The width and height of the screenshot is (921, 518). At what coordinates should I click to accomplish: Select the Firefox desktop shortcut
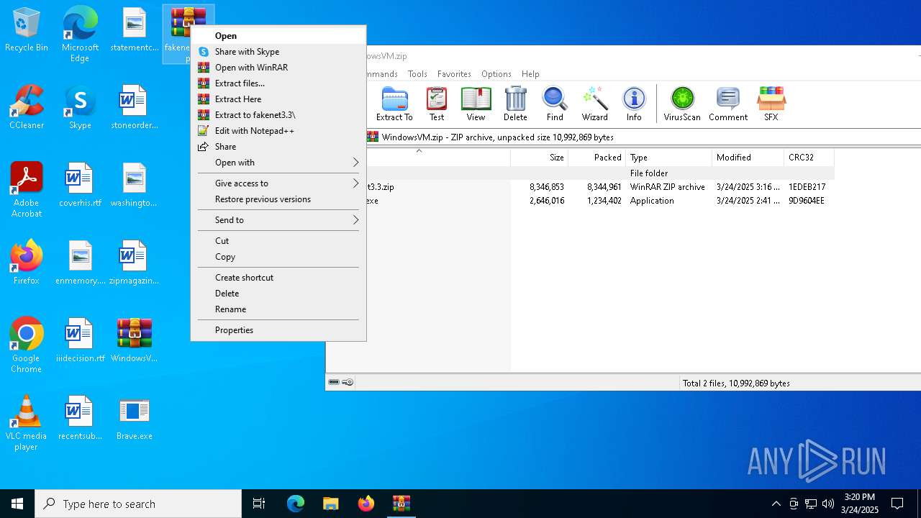(x=27, y=263)
